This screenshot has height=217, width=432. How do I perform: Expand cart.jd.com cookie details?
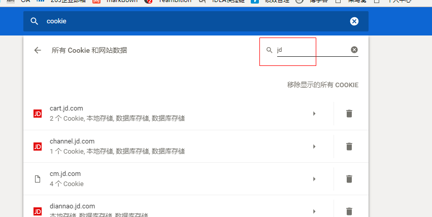pos(314,114)
